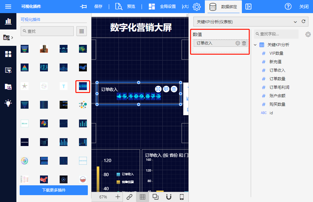Screen dimensions: 313x202
Task: Expand the hamburger menu at top left
Action: pyautogui.click(x=8, y=7)
